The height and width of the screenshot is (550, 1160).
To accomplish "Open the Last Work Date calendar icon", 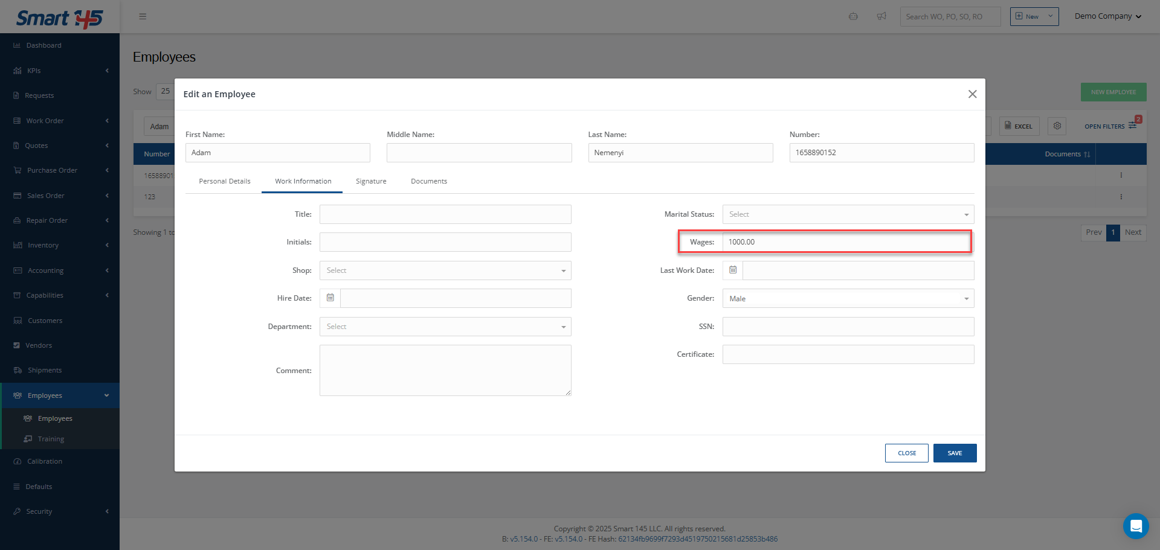I will pos(733,270).
